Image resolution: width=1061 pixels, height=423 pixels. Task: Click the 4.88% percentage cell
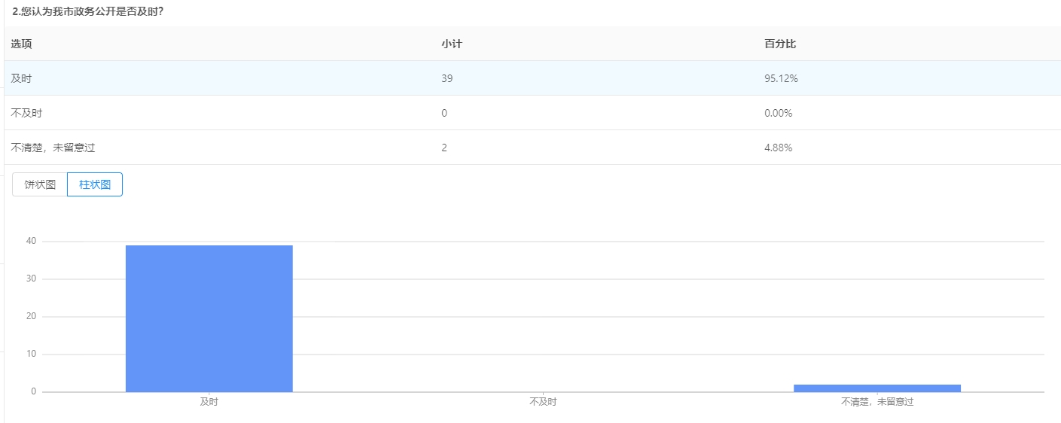click(779, 148)
